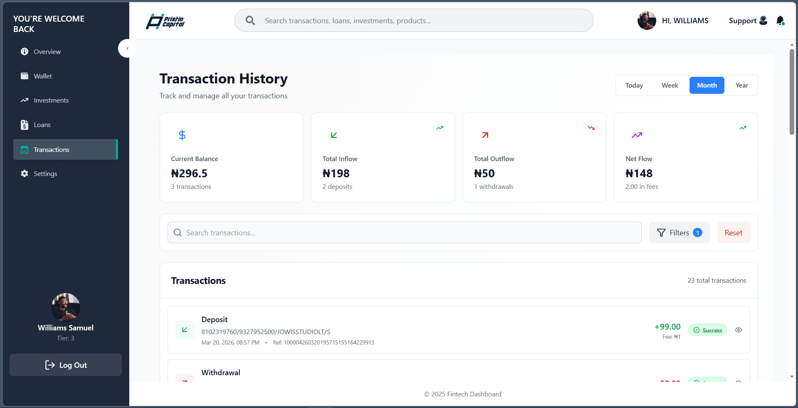Select the Today period filter
798x408 pixels.
point(634,85)
